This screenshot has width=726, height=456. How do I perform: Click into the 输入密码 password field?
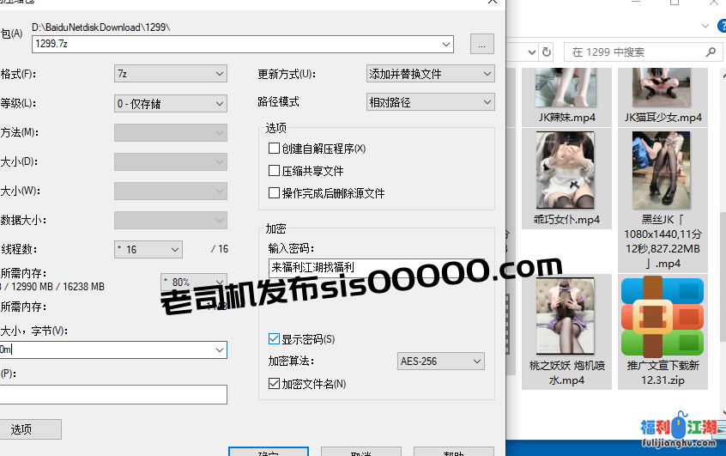point(378,267)
